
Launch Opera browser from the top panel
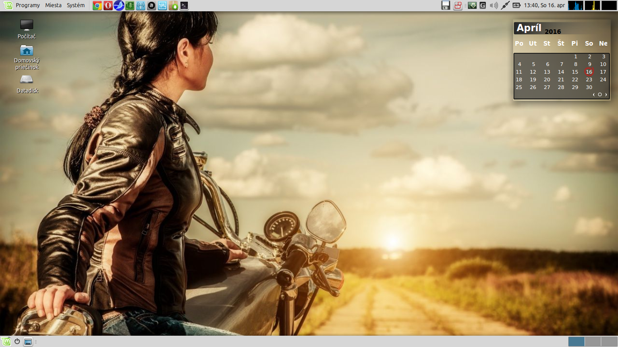[x=108, y=5]
